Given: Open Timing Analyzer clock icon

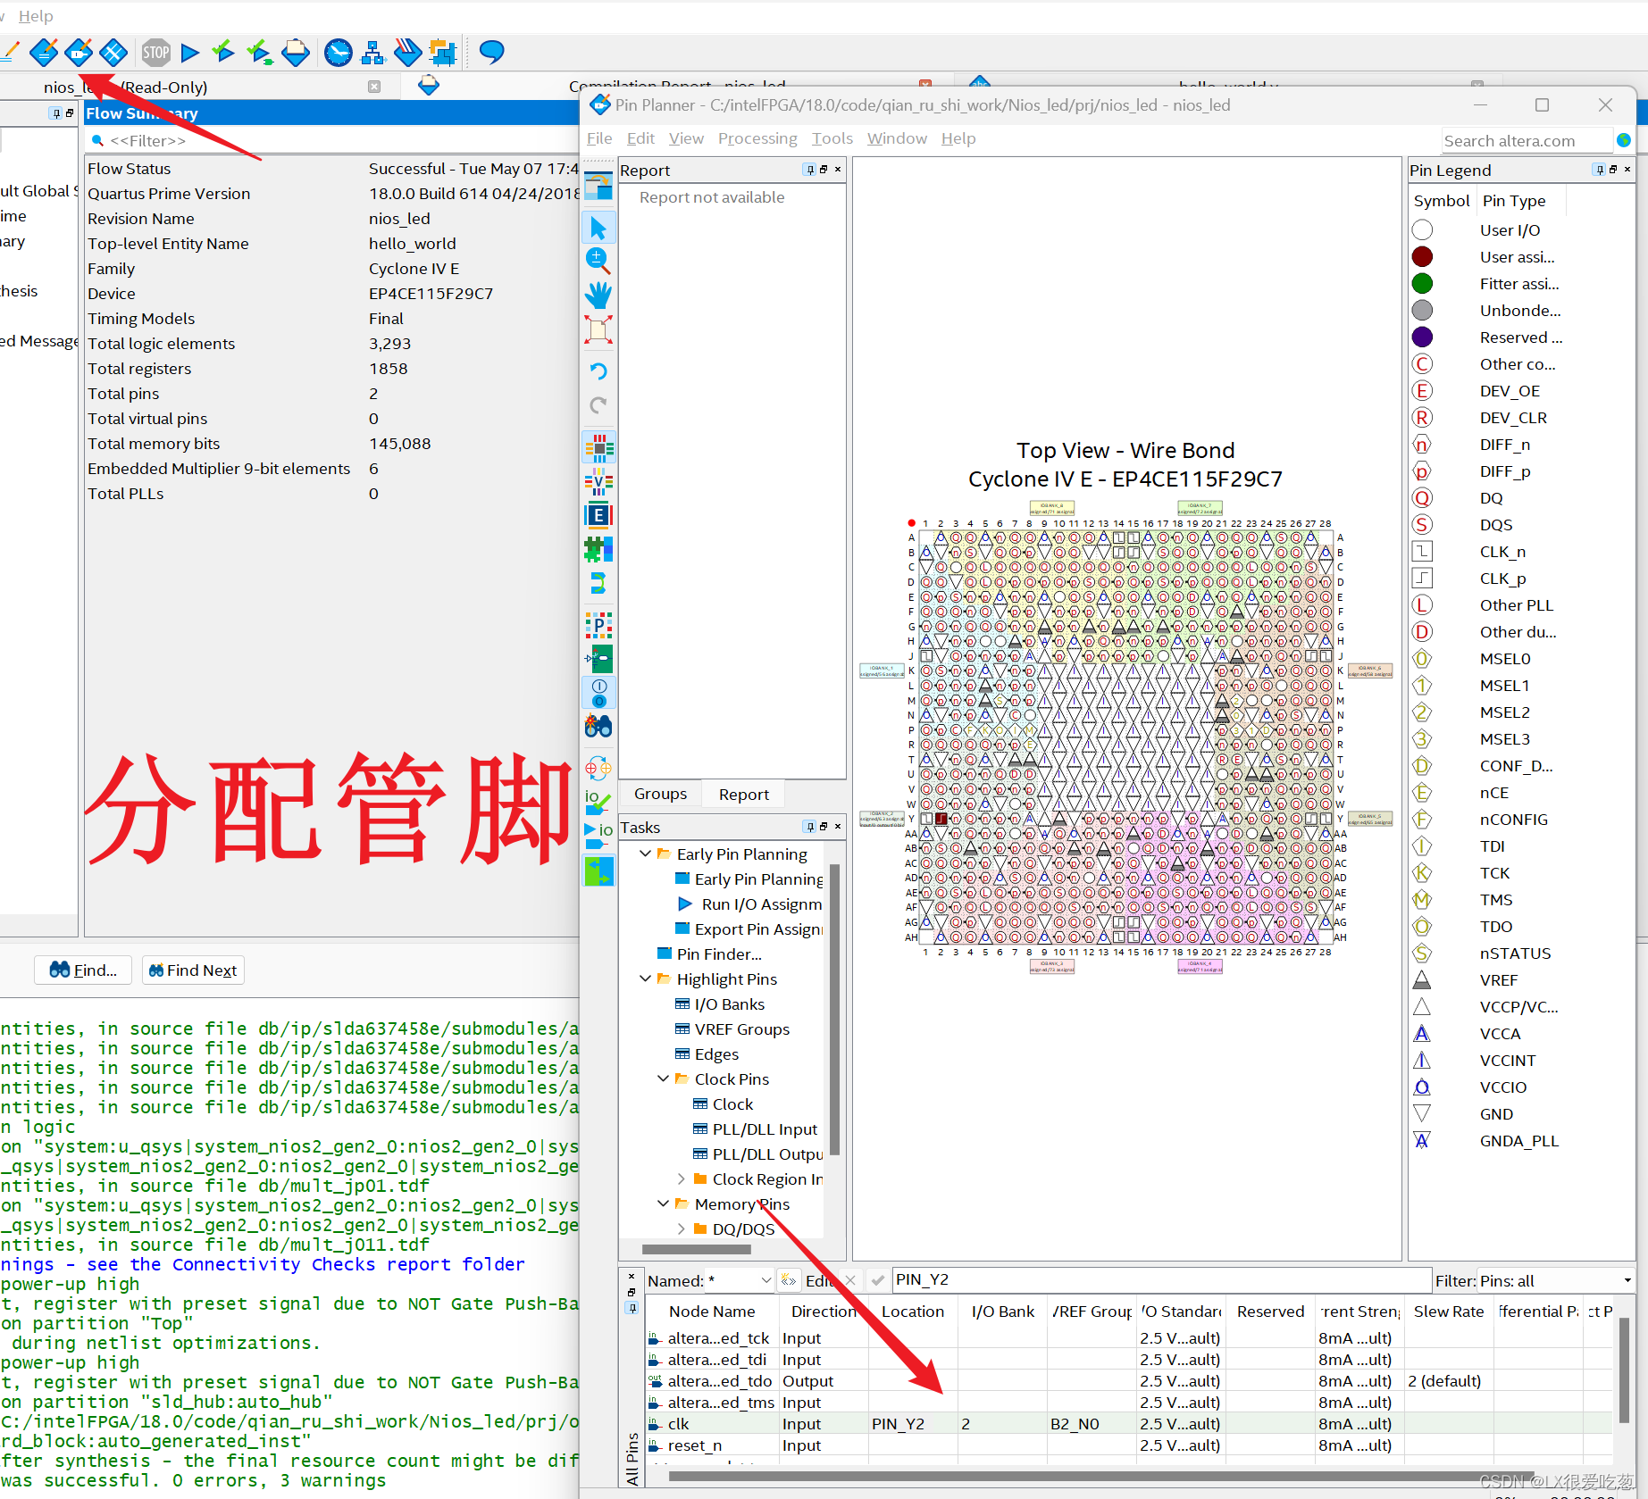Looking at the screenshot, I should tap(339, 53).
